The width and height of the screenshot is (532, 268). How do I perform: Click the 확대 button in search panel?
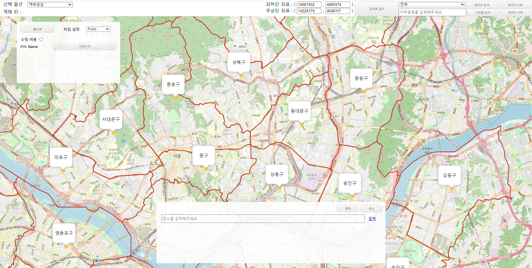coord(348,208)
